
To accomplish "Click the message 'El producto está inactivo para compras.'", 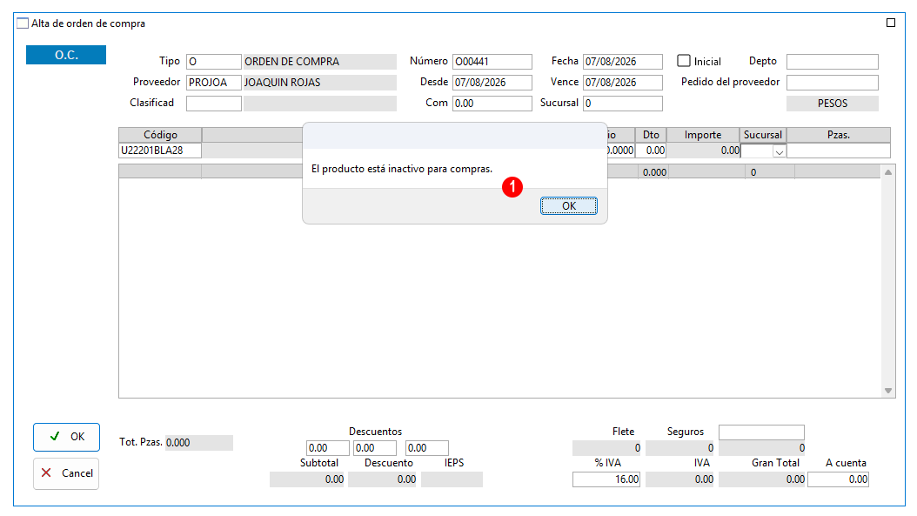I will (x=402, y=169).
